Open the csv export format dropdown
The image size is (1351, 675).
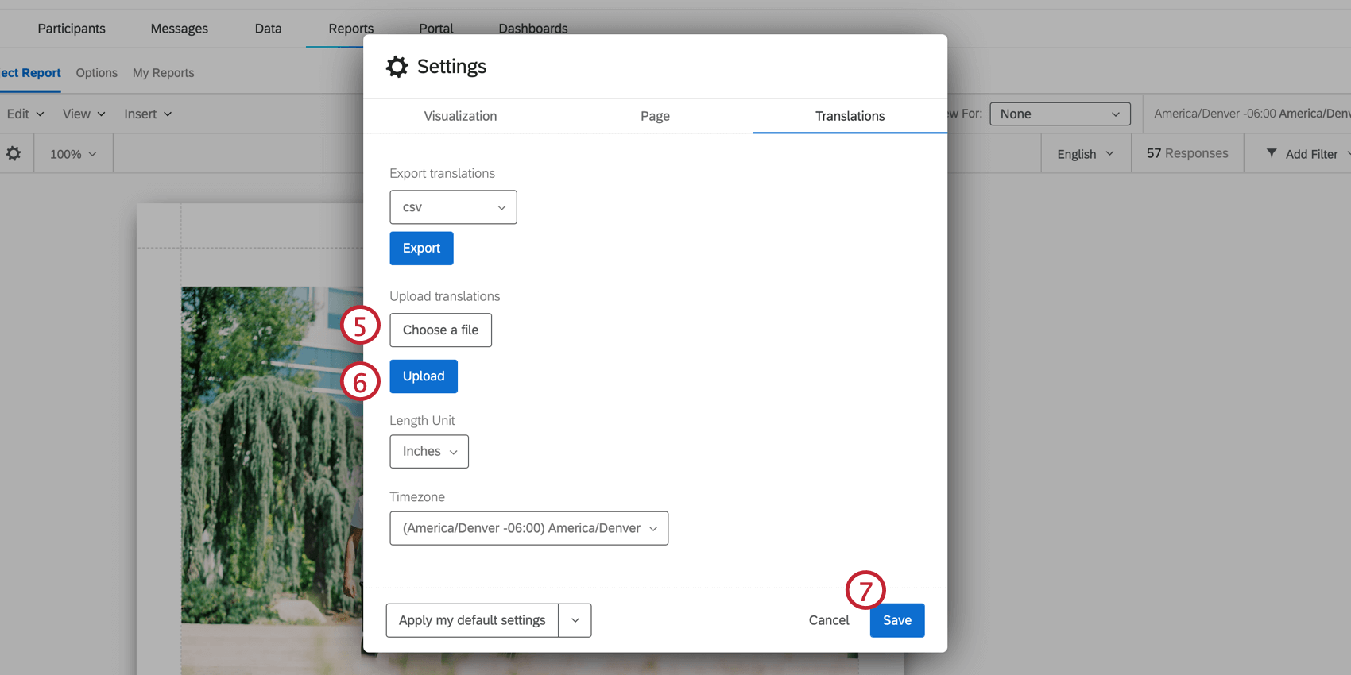pos(453,207)
